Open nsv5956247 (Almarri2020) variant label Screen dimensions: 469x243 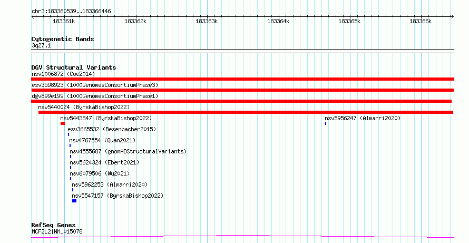pyautogui.click(x=363, y=118)
